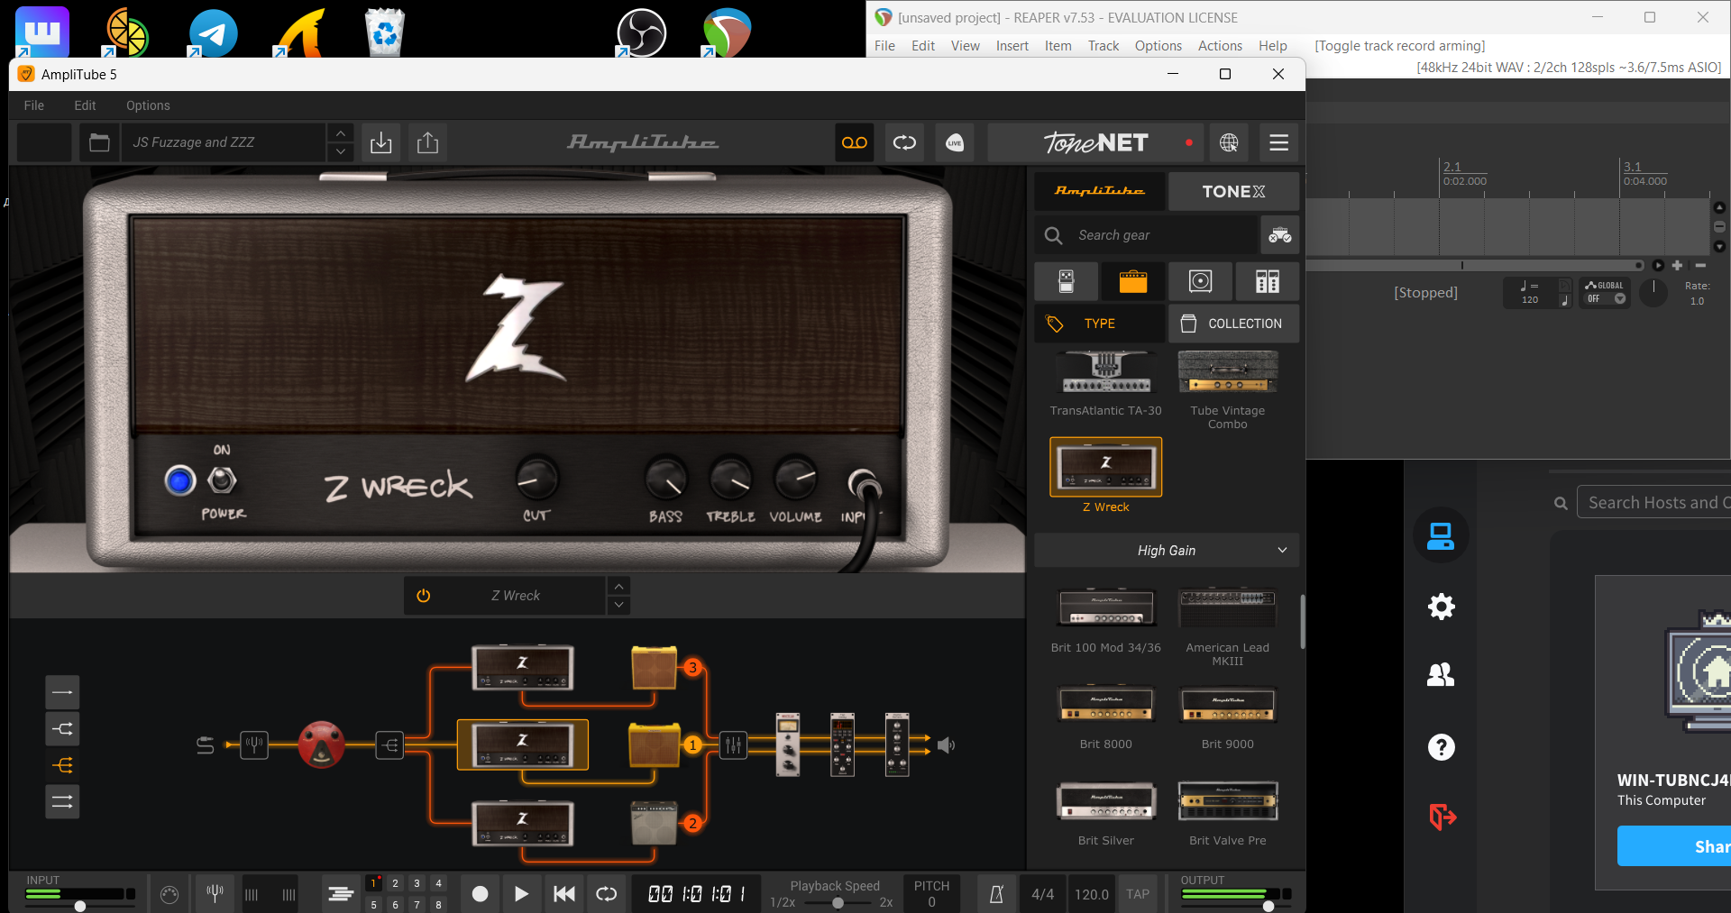
Task: Click the amp model up arrow
Action: (618, 587)
